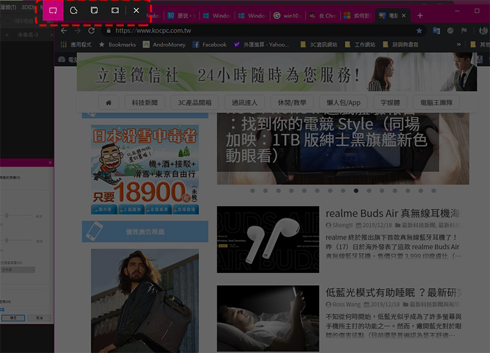Open the 科技新聞 navigation menu
Viewport: 490px width, 353px height.
145,102
